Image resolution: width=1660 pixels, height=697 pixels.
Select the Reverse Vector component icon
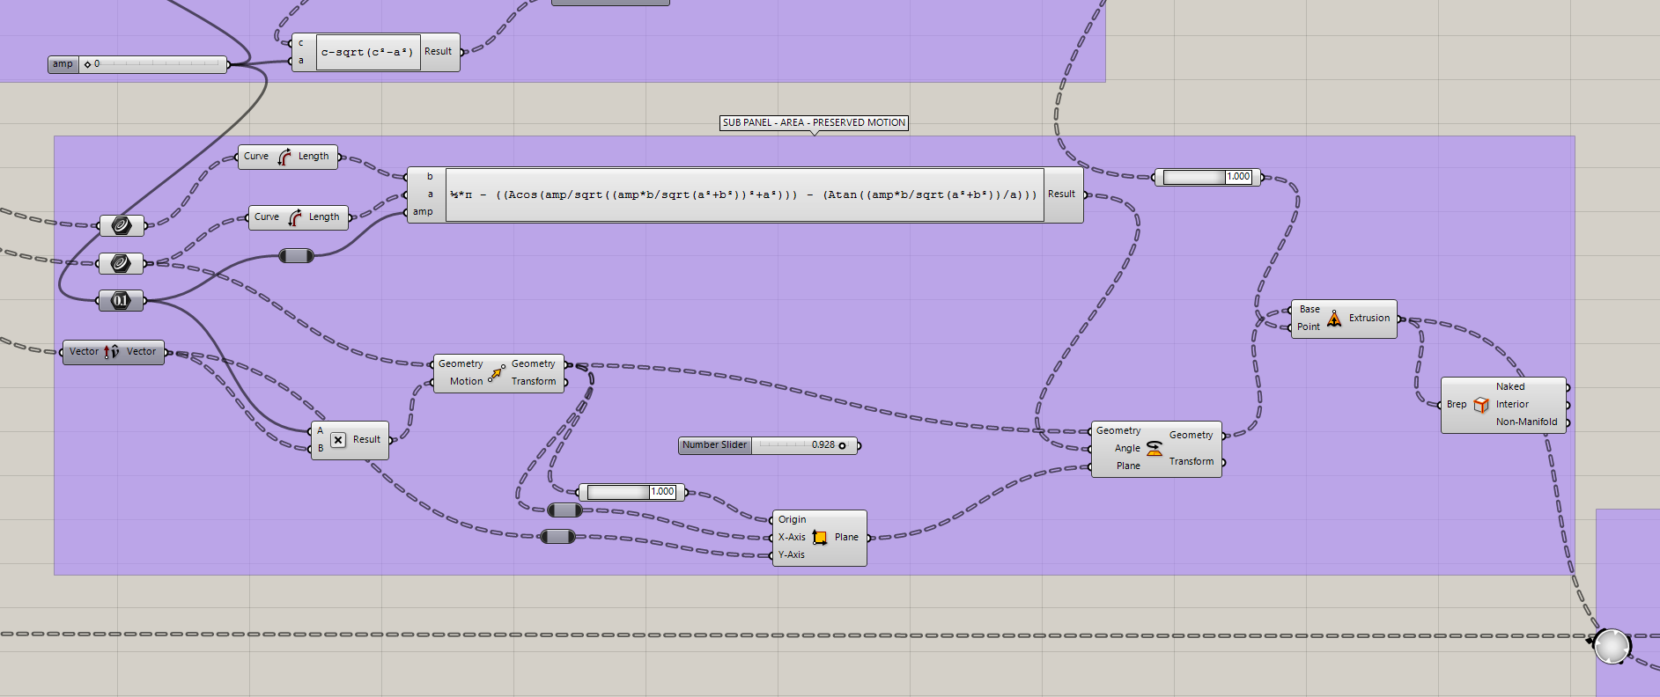point(111,352)
